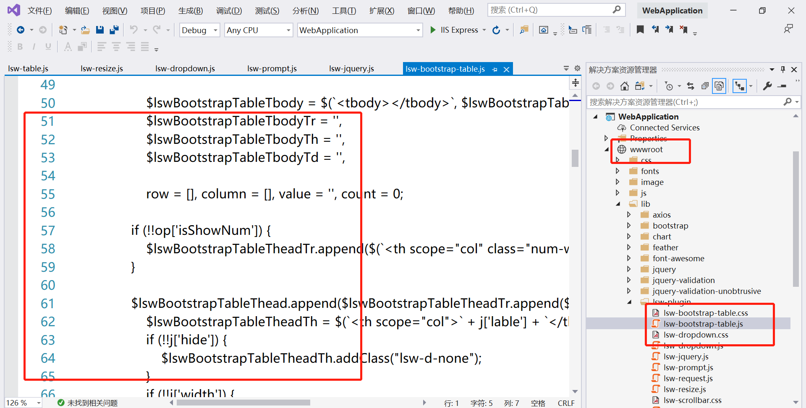Click the editor horizontal scrollbar thumb
The width and height of the screenshot is (806, 408).
click(x=243, y=403)
